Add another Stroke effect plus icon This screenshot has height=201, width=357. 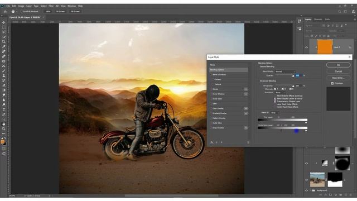pos(246,89)
